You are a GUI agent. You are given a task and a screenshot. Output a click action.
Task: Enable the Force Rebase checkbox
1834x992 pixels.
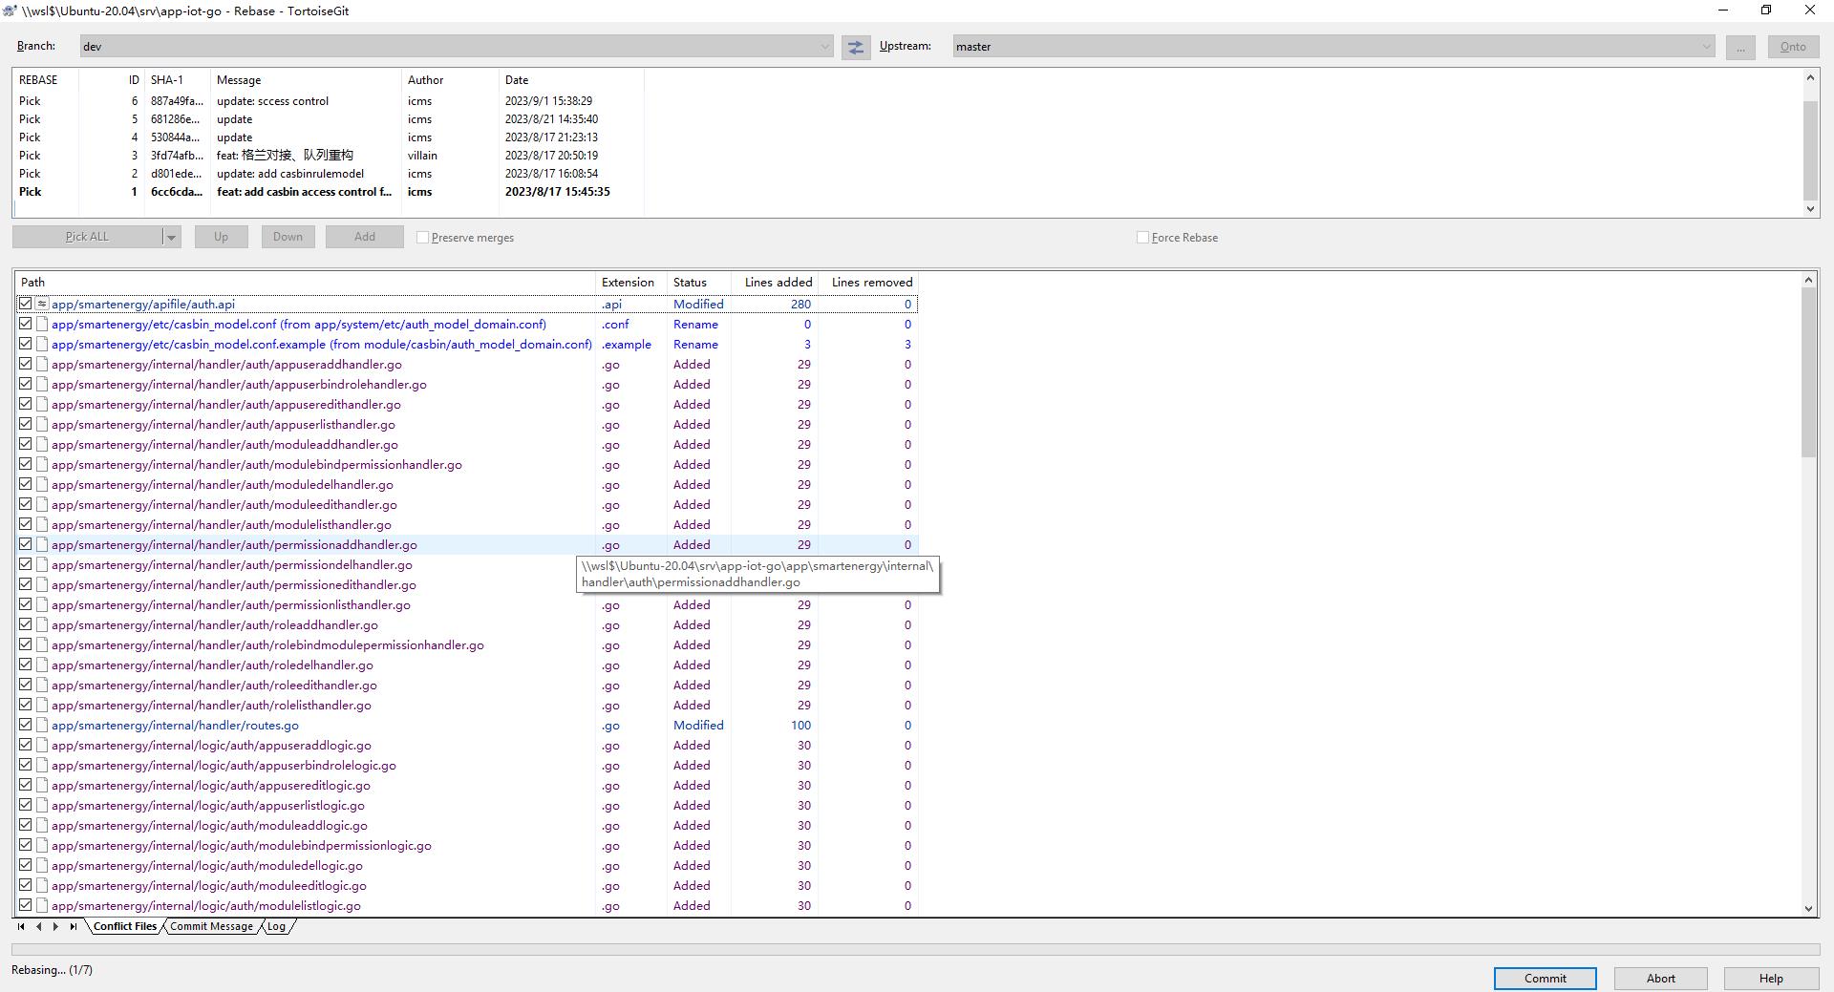(x=1142, y=237)
